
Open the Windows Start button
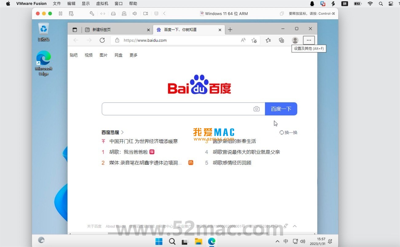159,241
